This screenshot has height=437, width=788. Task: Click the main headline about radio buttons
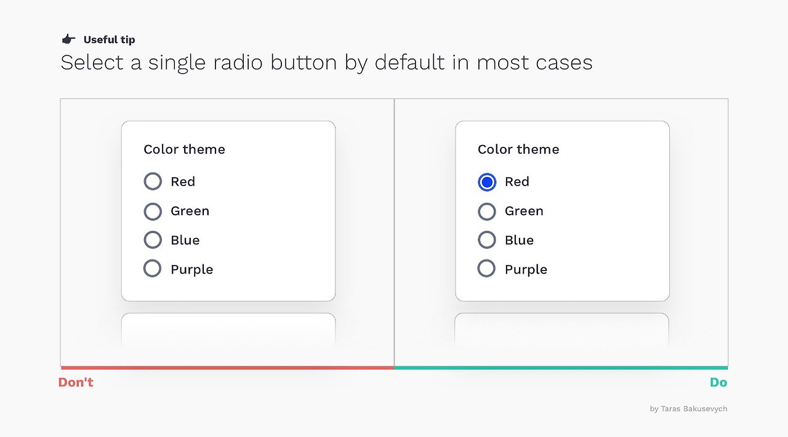pyautogui.click(x=326, y=62)
